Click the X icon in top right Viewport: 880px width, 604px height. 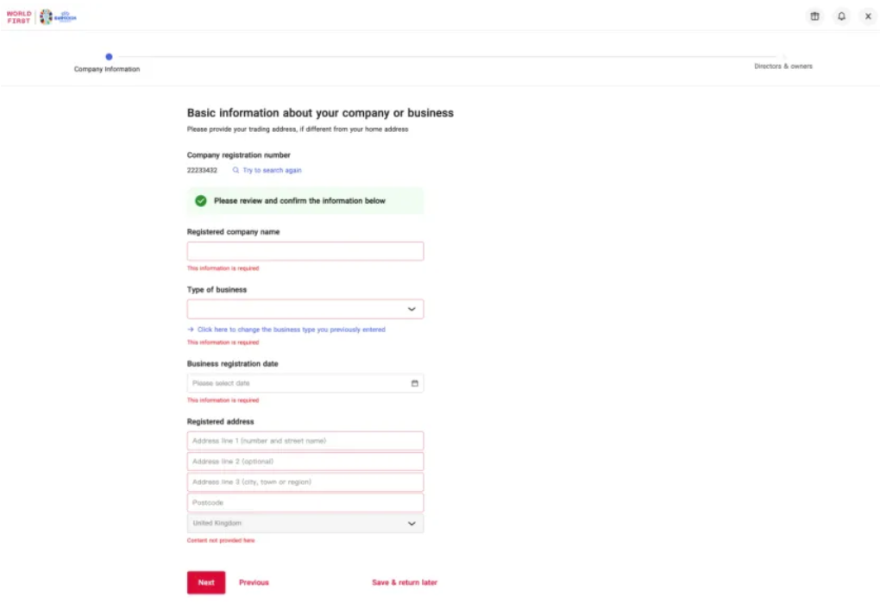click(868, 16)
